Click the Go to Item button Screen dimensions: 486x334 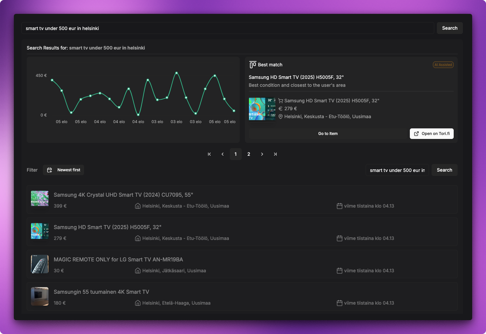pyautogui.click(x=328, y=134)
